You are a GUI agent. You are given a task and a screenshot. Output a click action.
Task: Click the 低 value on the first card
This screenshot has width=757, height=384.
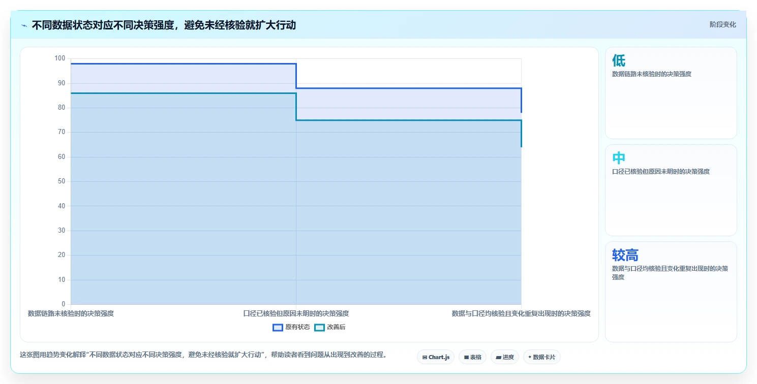point(619,60)
